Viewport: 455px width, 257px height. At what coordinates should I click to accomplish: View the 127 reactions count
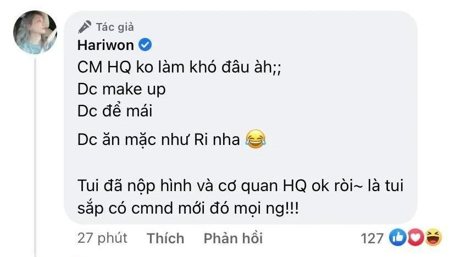372,238
